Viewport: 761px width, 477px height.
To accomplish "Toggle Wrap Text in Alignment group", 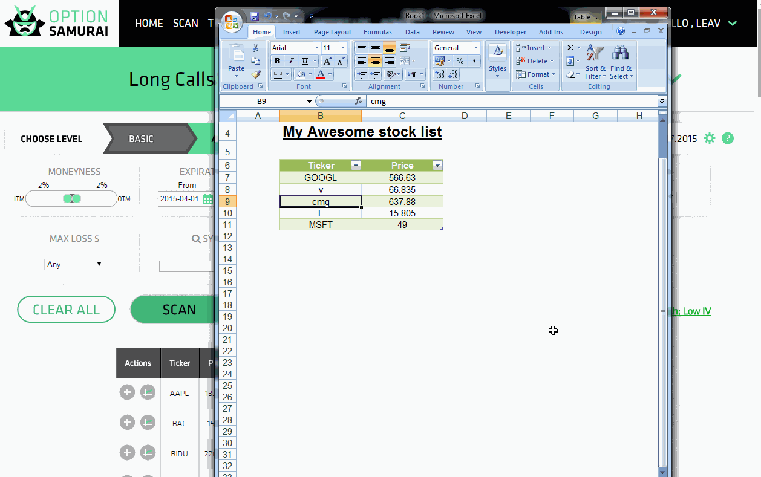I will coord(405,48).
